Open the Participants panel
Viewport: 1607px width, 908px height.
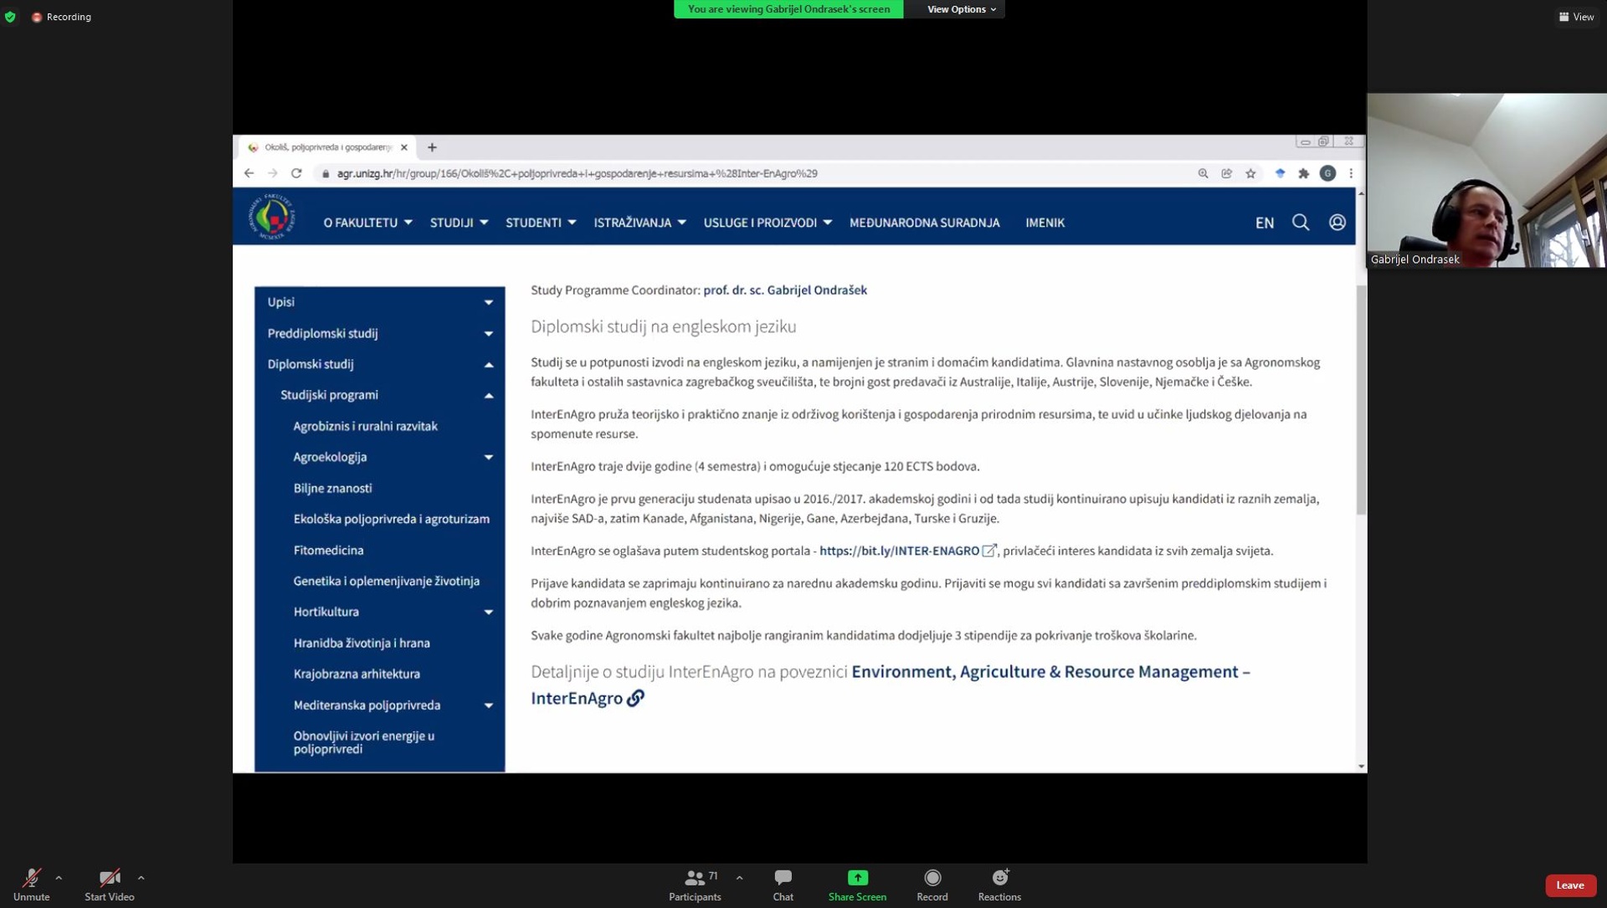[x=695, y=884]
